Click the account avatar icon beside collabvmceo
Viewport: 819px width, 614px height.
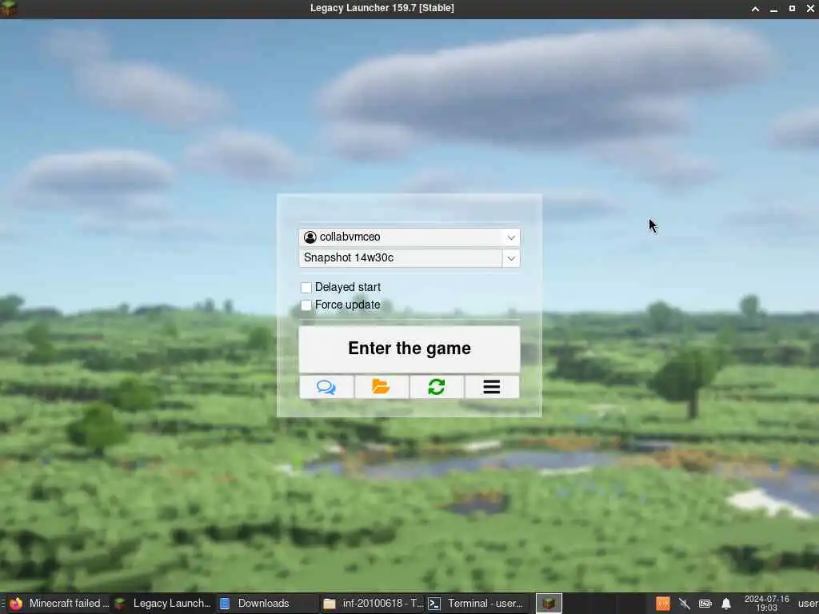point(310,237)
